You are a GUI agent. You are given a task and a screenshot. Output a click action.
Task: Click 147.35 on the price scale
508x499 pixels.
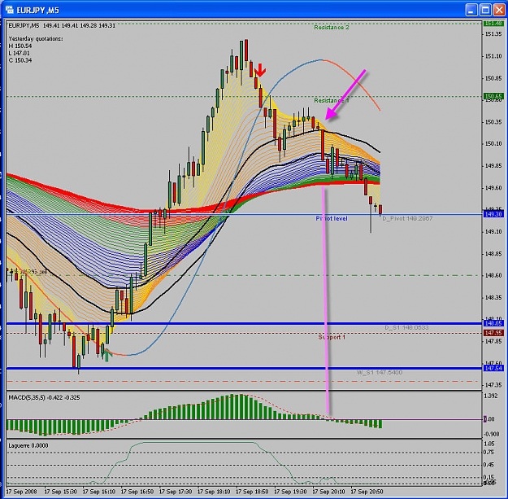[x=493, y=385]
